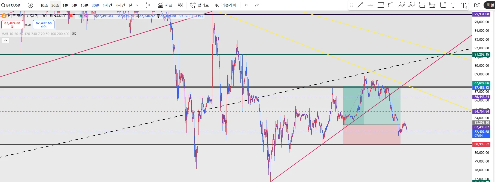Select the 30분 interval

pos(96,5)
